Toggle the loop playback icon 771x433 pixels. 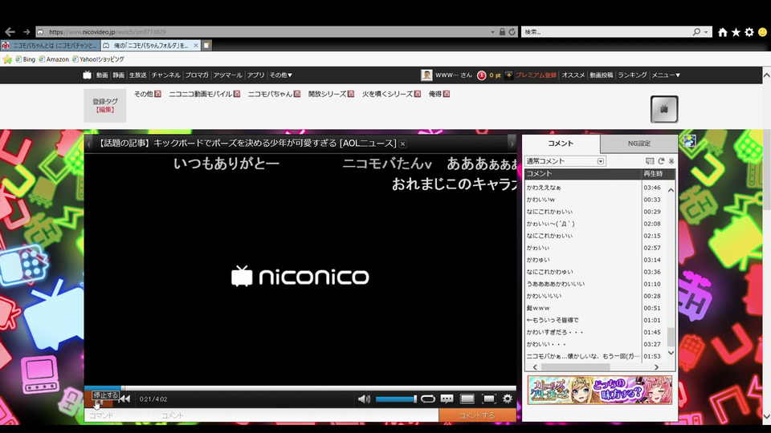point(428,399)
